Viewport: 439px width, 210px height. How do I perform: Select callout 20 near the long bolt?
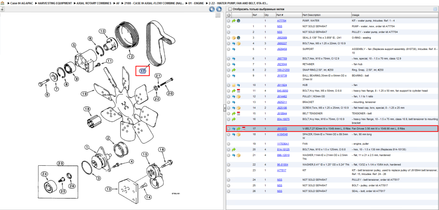pyautogui.click(x=170, y=93)
